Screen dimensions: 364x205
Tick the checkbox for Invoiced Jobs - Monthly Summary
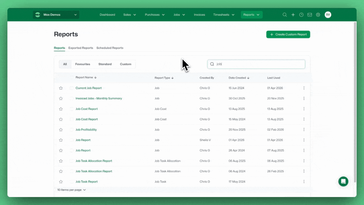[x=72, y=99]
